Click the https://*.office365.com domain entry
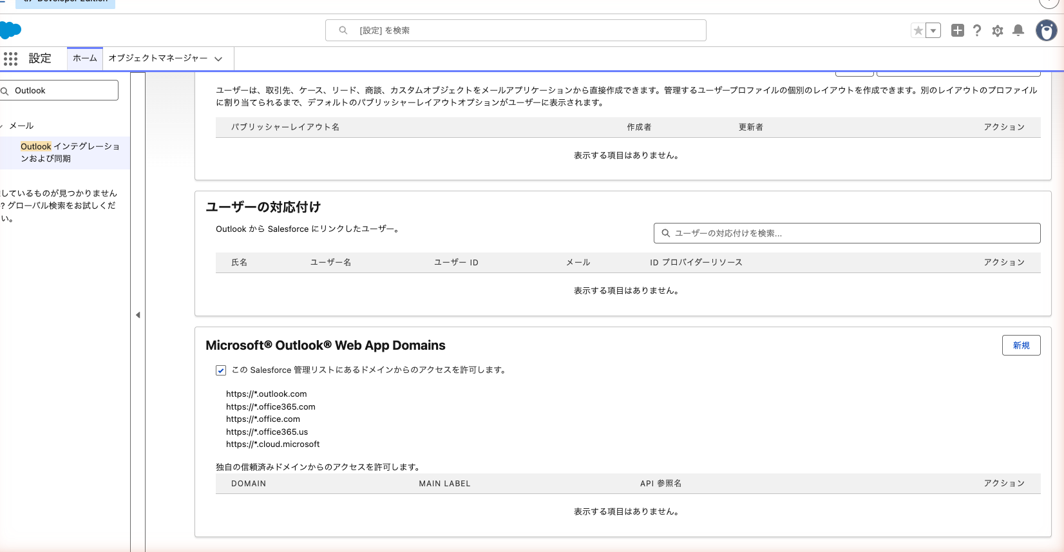Image resolution: width=1064 pixels, height=552 pixels. click(x=271, y=407)
